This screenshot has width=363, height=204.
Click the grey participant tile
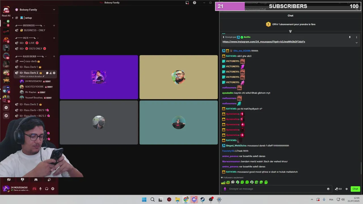click(x=99, y=122)
